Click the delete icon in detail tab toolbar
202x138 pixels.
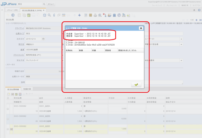pyautogui.click(x=16, y=94)
